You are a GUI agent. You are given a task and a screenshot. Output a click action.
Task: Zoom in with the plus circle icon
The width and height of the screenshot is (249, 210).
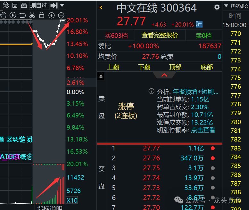pyautogui.click(x=52, y=15)
